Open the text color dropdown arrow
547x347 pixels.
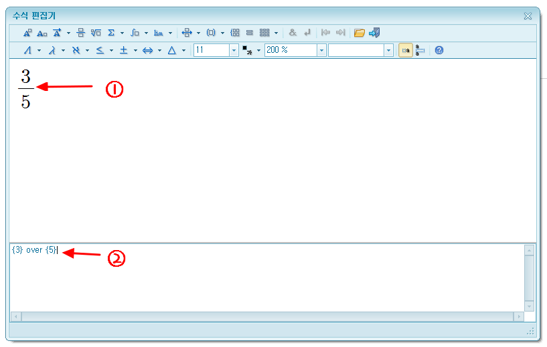tap(258, 51)
